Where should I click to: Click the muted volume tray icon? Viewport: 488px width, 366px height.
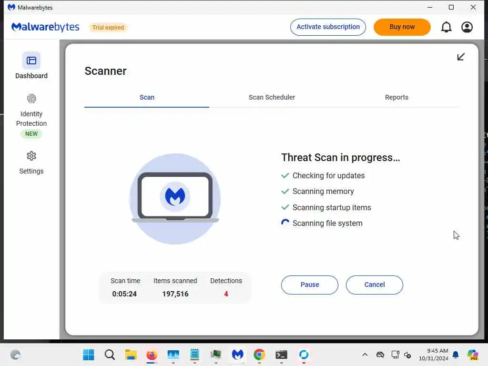(408, 355)
